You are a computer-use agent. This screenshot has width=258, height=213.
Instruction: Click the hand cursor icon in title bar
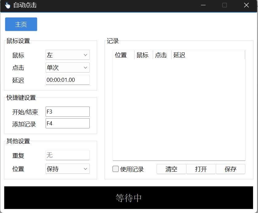7,5
